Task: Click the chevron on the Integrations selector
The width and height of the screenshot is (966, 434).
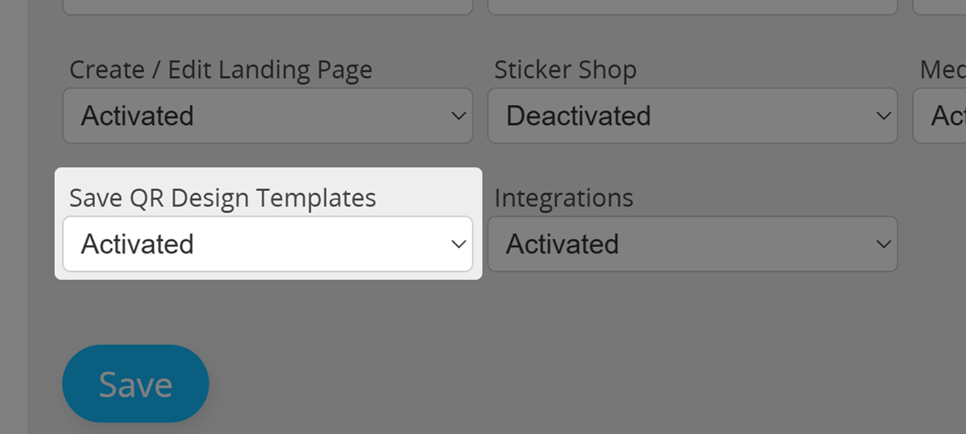Action: coord(883,243)
